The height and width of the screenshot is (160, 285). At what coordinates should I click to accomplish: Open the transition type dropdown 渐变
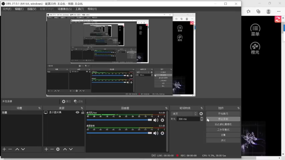pyautogui.click(x=184, y=114)
